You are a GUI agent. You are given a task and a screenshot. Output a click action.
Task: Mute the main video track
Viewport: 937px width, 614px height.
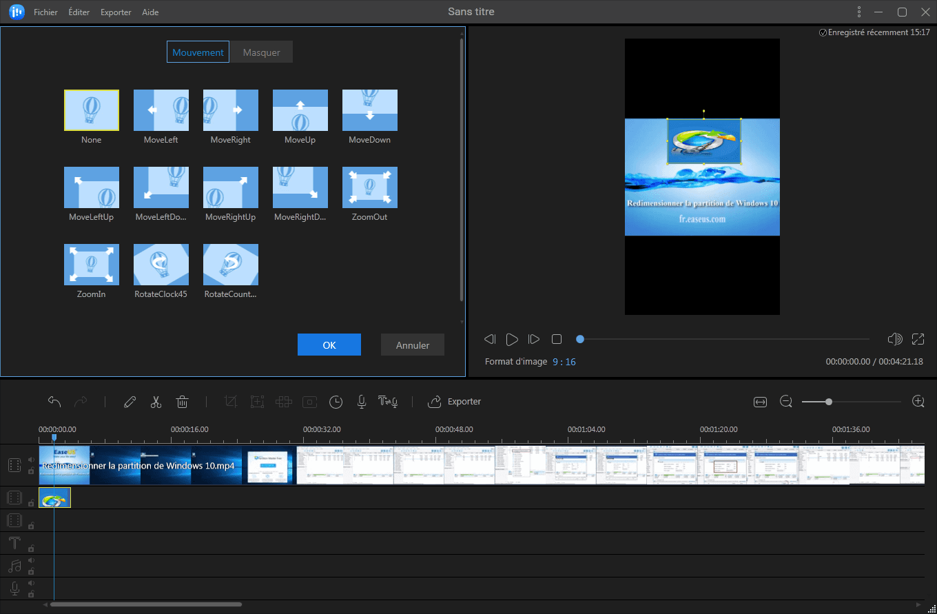coord(31,460)
